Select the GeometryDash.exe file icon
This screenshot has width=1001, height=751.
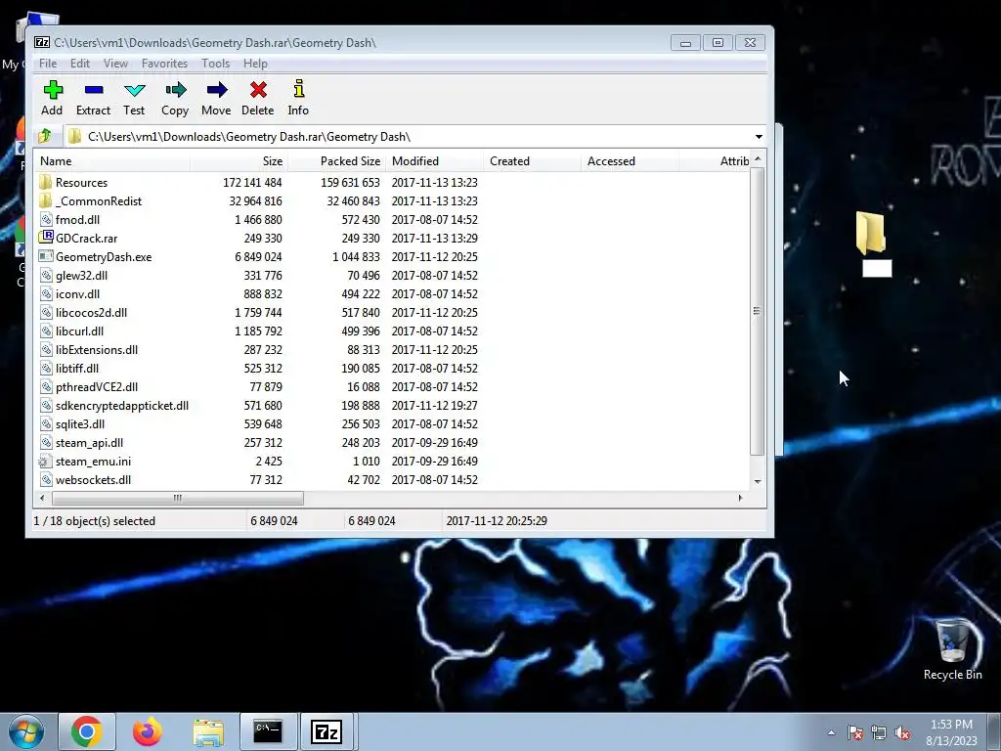coord(45,256)
